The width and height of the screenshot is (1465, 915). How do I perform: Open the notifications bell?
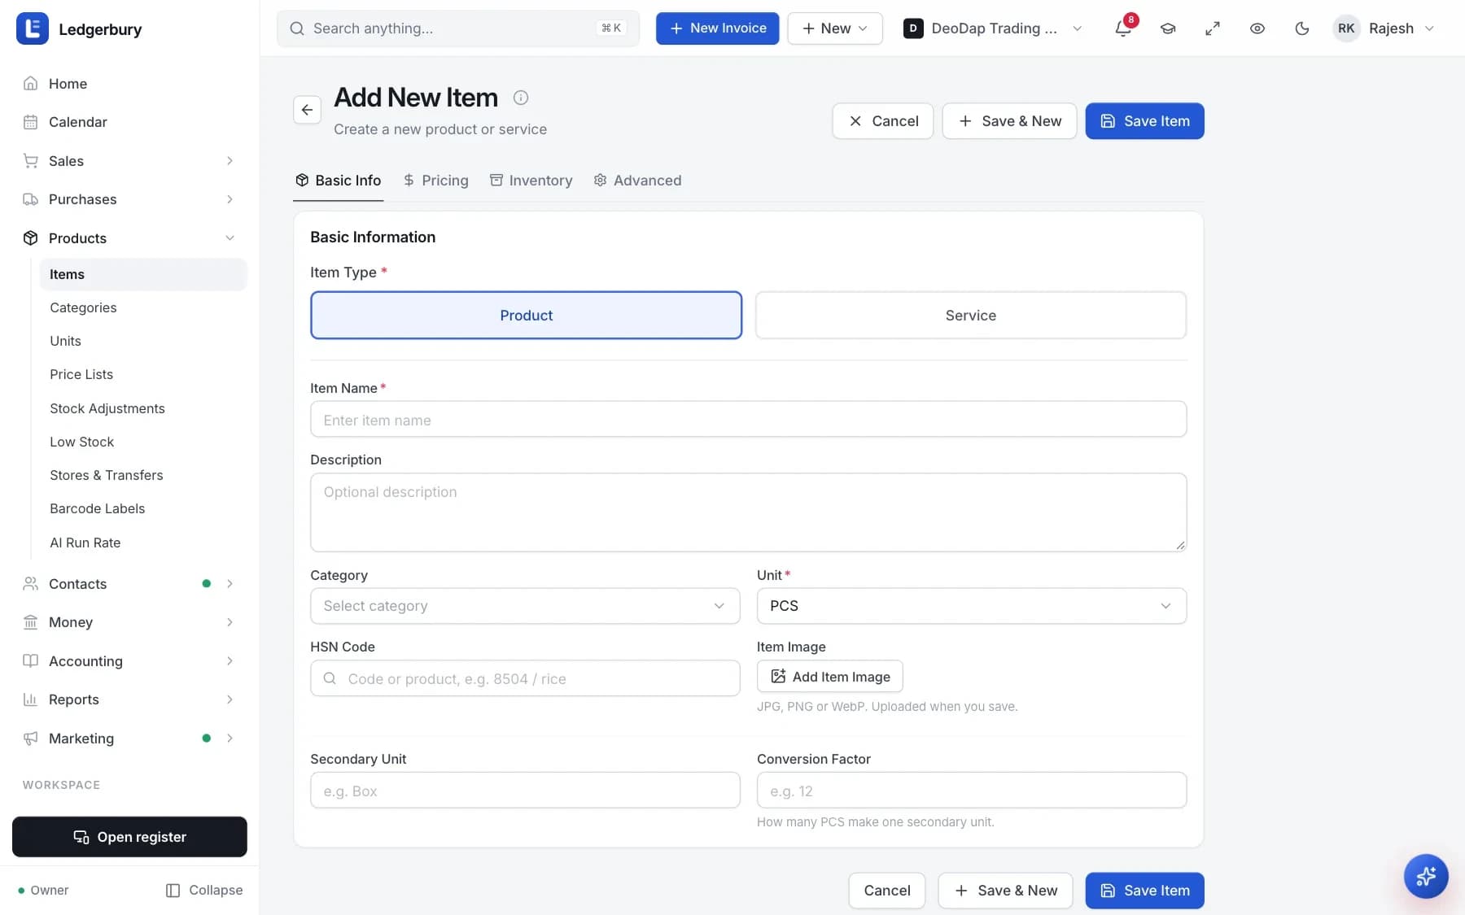1123,28
